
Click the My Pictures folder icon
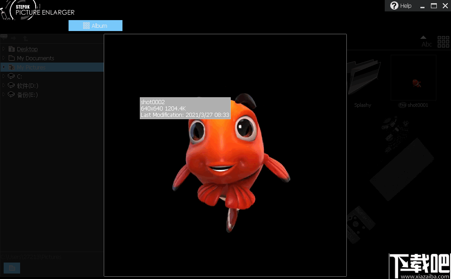pos(11,67)
